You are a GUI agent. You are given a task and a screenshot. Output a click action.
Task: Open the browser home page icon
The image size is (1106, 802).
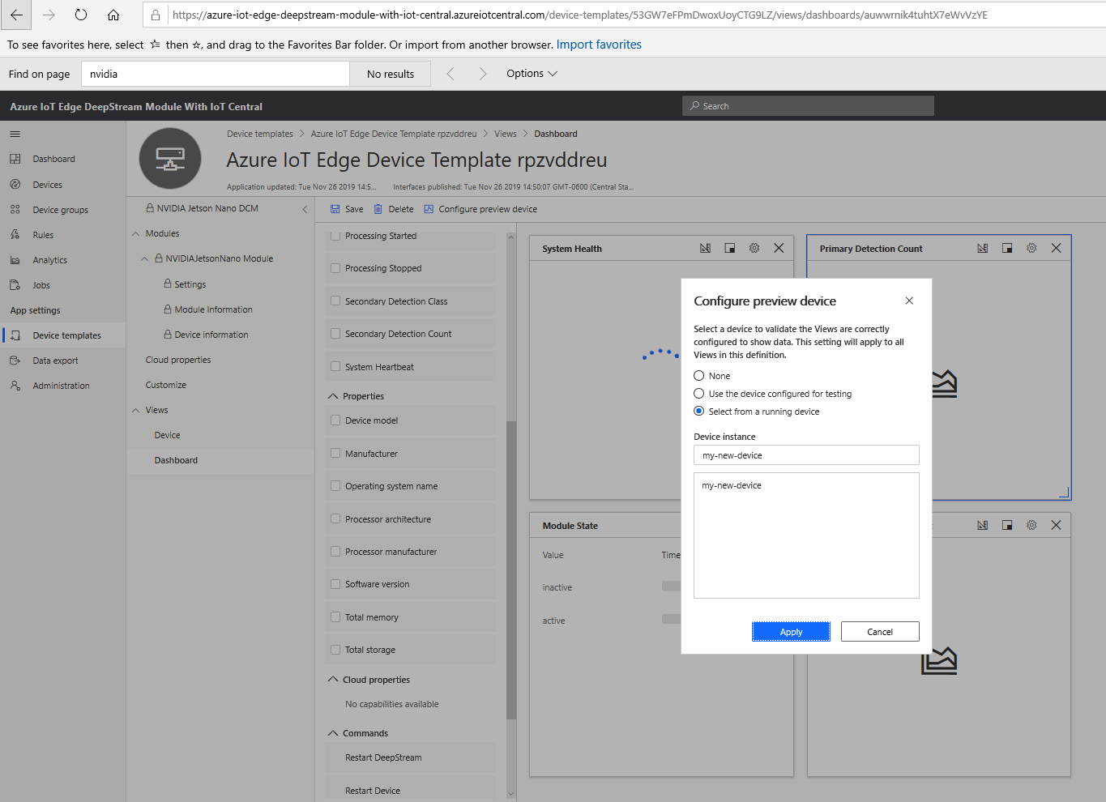[x=113, y=15]
